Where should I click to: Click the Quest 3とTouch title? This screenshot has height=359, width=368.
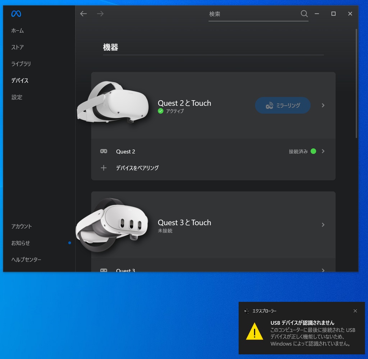[184, 222]
